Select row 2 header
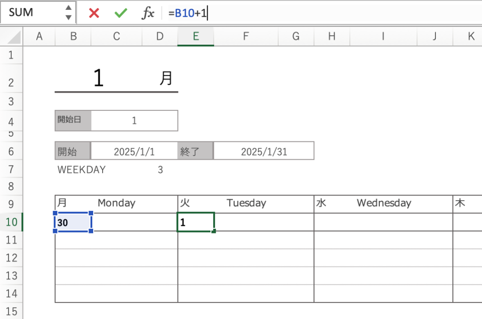This screenshot has height=319, width=482. coord(11,82)
